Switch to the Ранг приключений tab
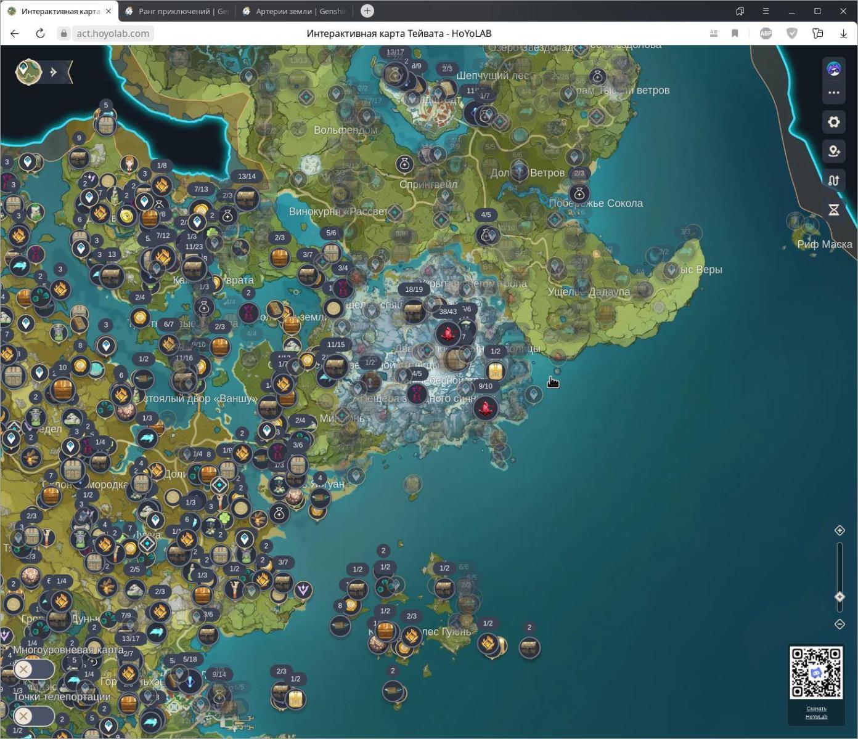 coord(177,11)
